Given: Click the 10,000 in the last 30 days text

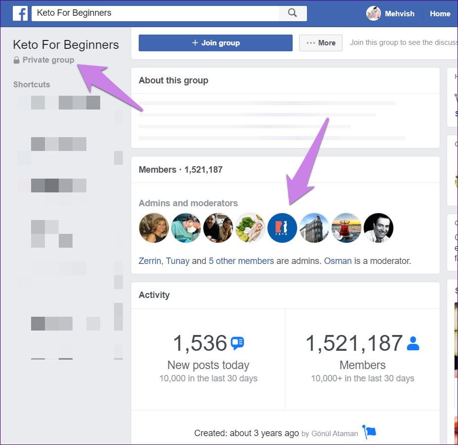Looking at the screenshot, I should [209, 378].
